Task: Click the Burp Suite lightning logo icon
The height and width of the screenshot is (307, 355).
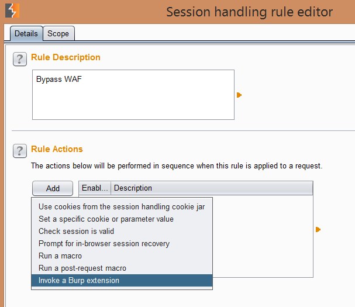Action: [12, 11]
